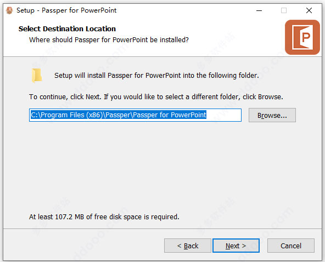Click the yellow folder icon
325x262 pixels.
coord(37,75)
